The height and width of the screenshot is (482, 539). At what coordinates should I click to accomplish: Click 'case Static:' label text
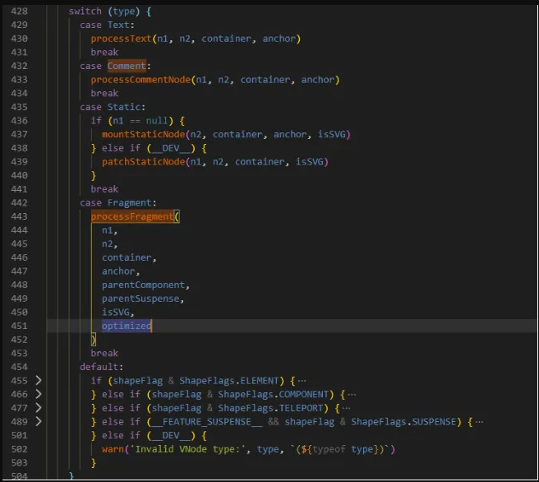tap(113, 107)
